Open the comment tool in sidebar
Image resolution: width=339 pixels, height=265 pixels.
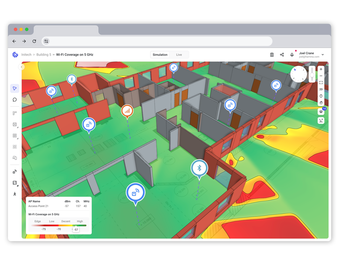(x=15, y=99)
